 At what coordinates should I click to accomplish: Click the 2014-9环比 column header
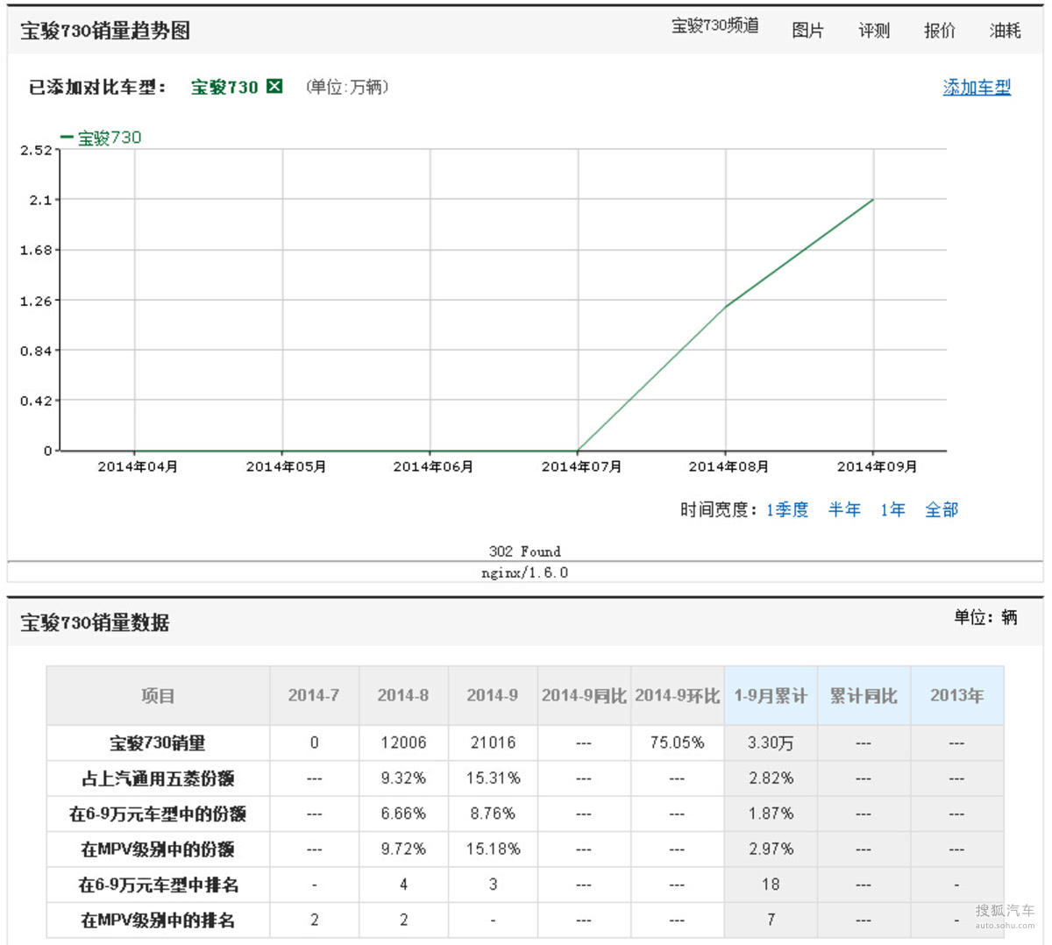coord(677,695)
